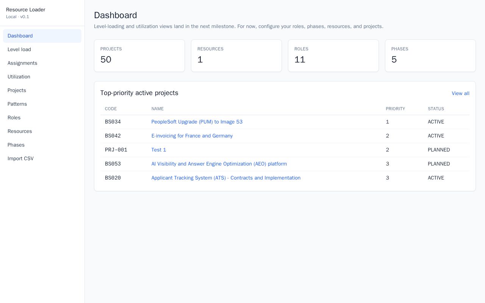Image resolution: width=485 pixels, height=303 pixels.
Task: Open the Test 1 project link
Action: (x=159, y=150)
